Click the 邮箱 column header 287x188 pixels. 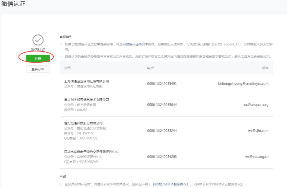[x=265, y=68]
